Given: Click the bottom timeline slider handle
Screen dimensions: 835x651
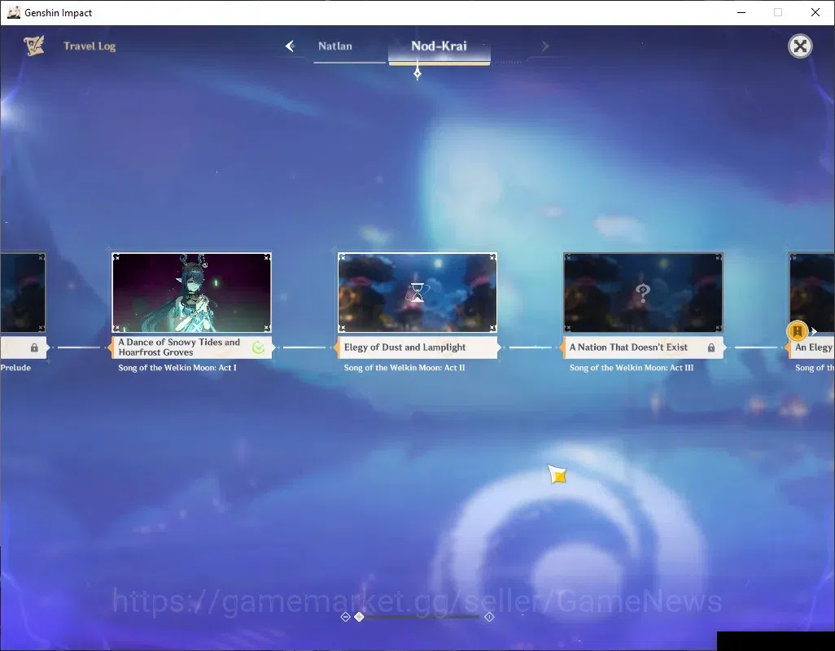Looking at the screenshot, I should (360, 617).
